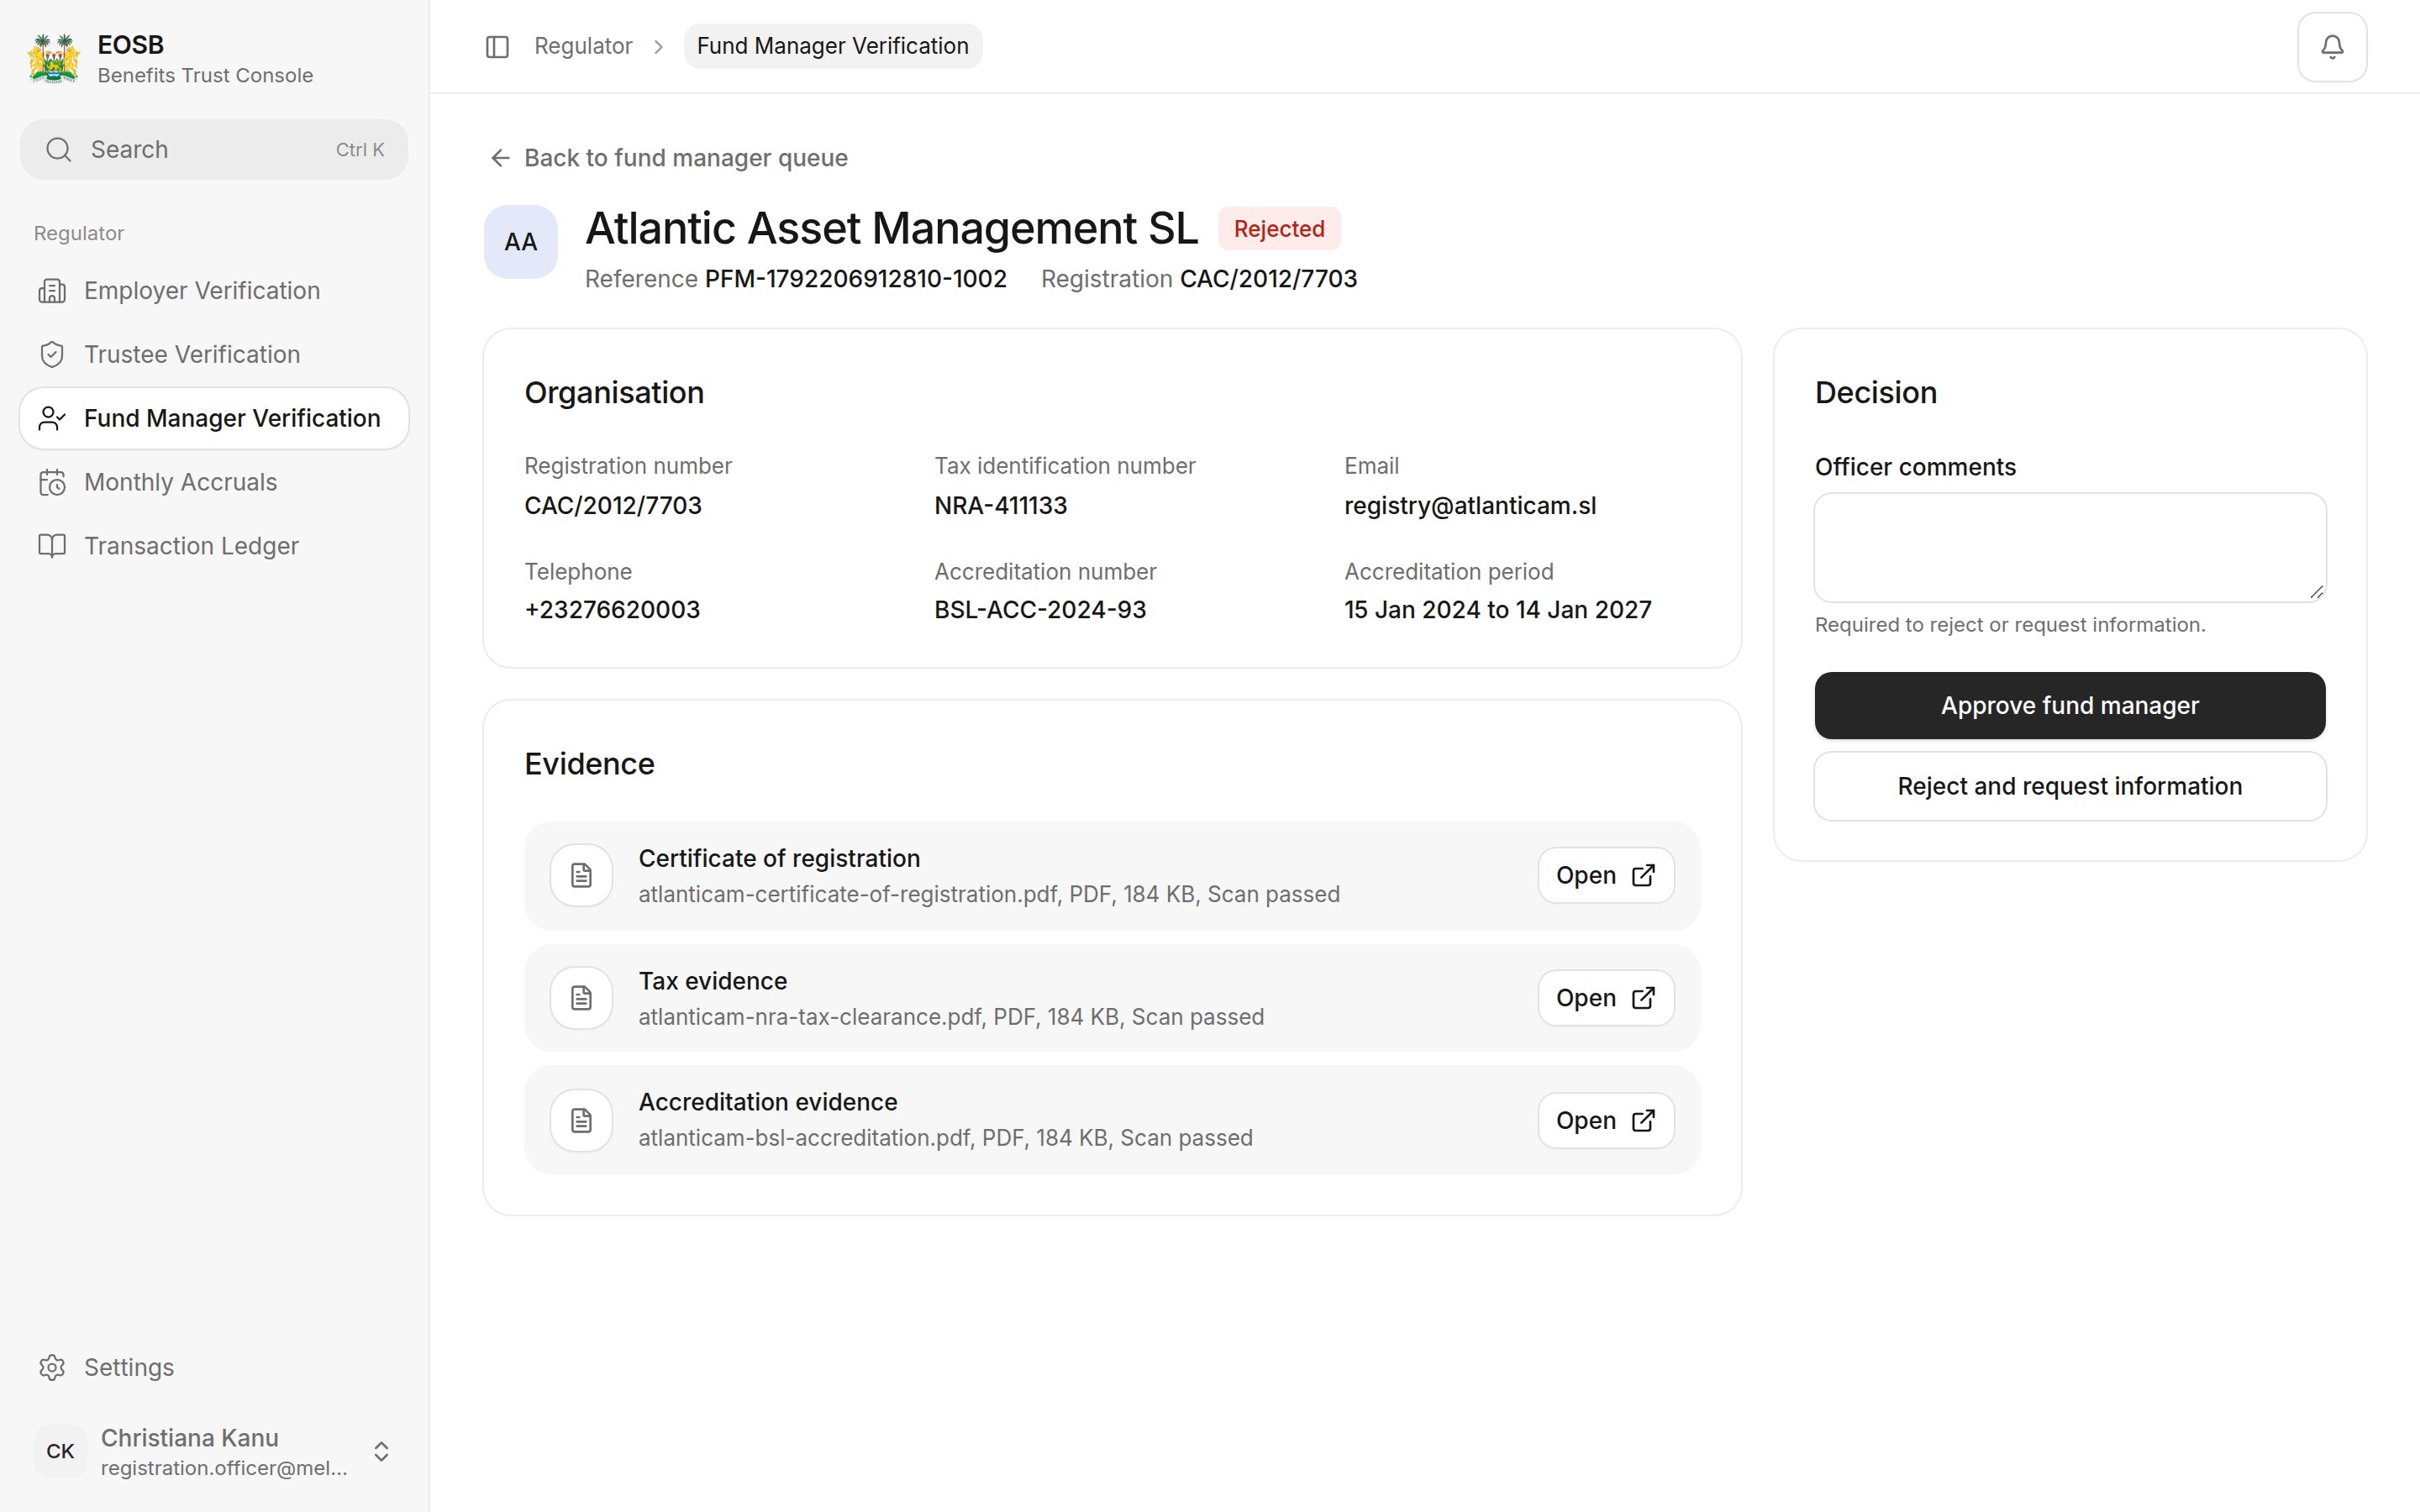Click the back arrow icon

(x=500, y=158)
